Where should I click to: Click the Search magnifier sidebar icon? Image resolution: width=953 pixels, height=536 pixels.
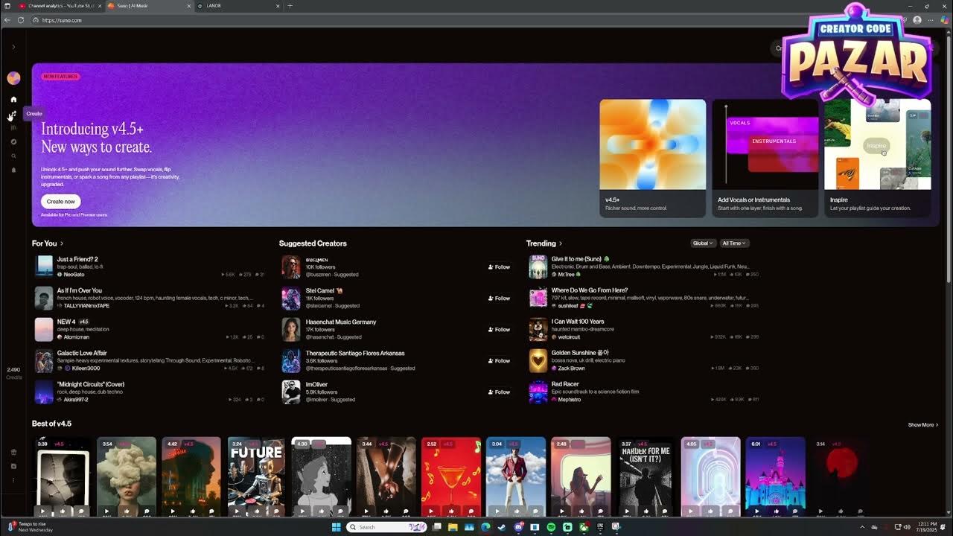point(13,156)
